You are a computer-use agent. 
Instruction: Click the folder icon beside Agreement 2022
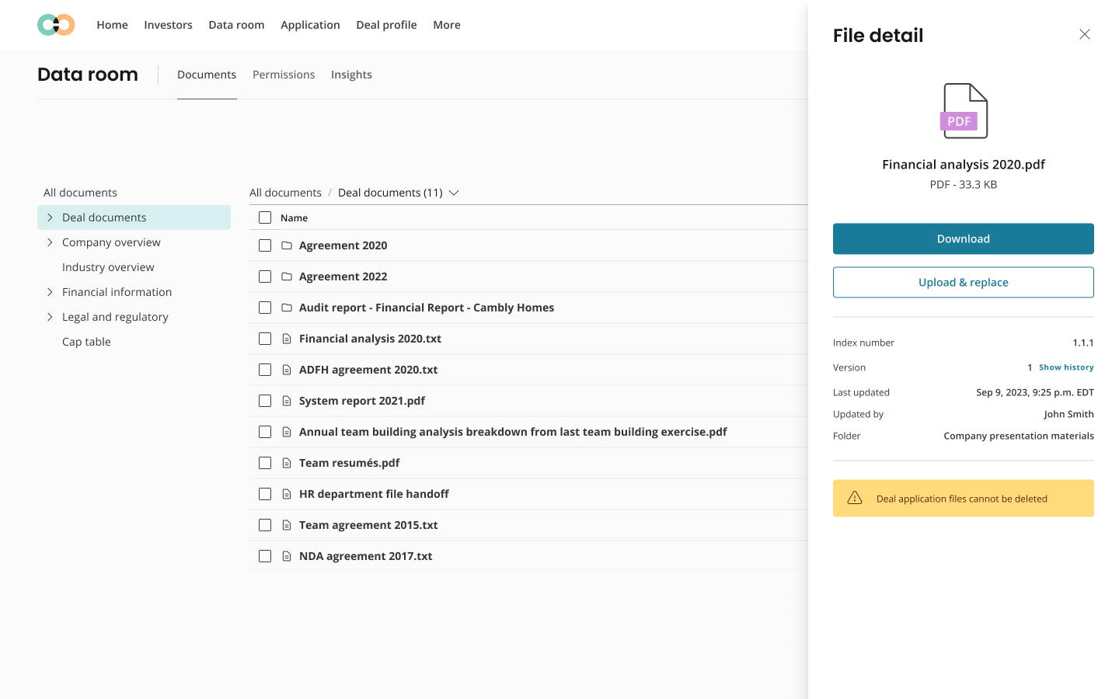click(287, 276)
